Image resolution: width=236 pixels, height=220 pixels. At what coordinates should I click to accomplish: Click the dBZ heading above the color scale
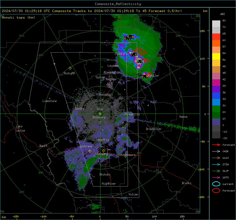[222, 14]
